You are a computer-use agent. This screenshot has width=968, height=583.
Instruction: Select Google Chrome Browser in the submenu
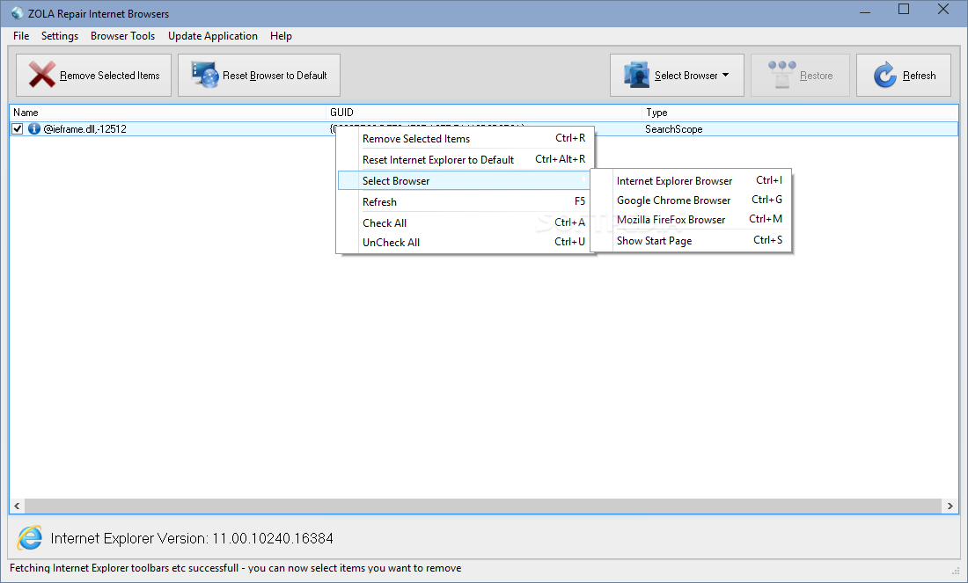click(x=691, y=200)
